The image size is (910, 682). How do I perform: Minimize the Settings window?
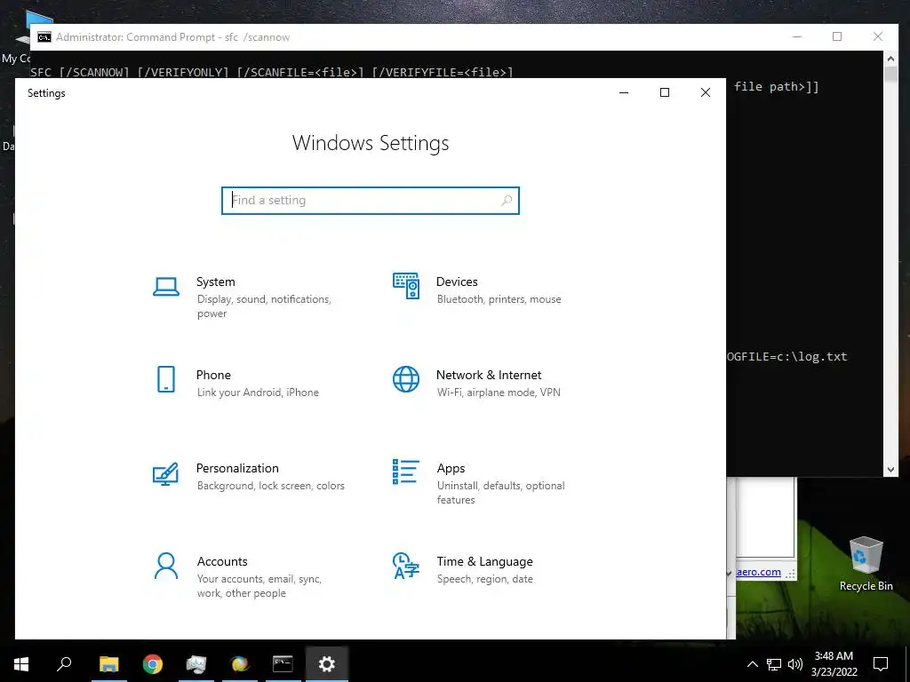[x=624, y=92]
